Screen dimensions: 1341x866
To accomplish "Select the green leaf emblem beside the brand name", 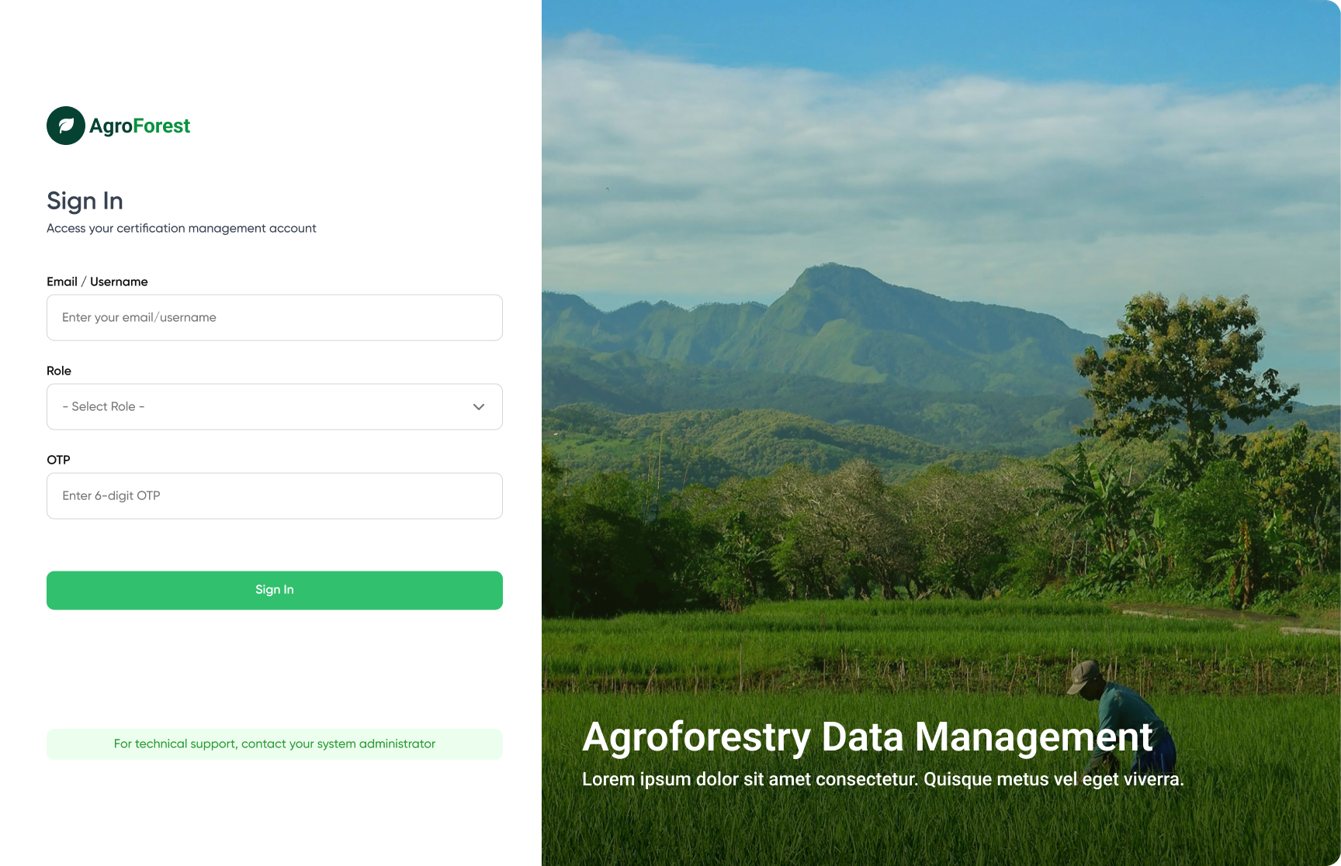I will pos(66,125).
